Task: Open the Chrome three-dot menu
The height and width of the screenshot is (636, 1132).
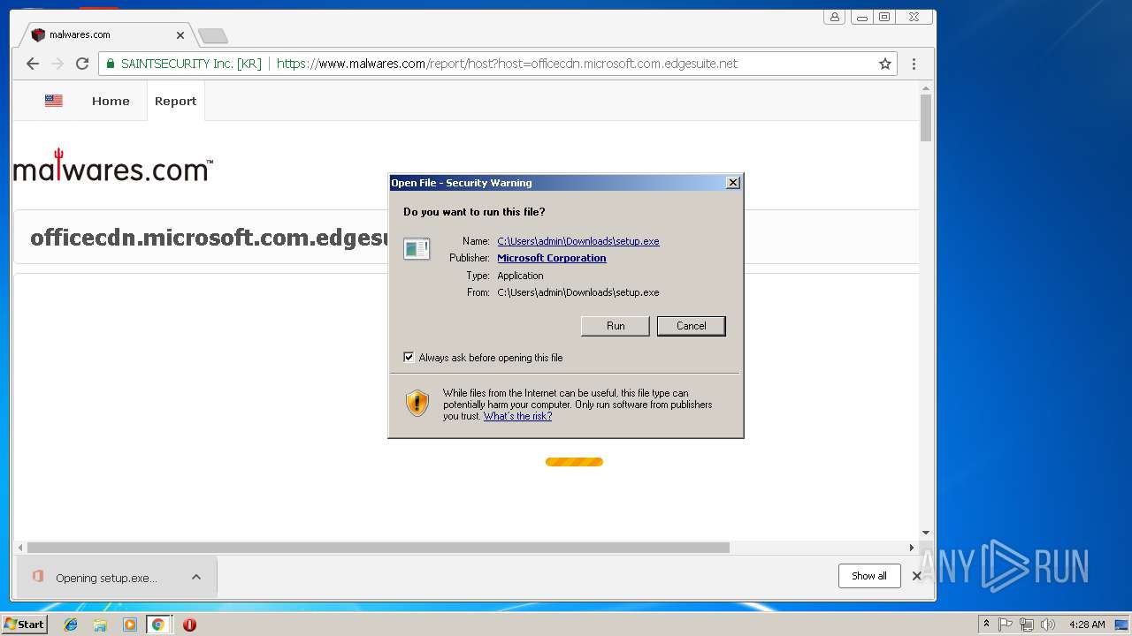Action: tap(914, 64)
